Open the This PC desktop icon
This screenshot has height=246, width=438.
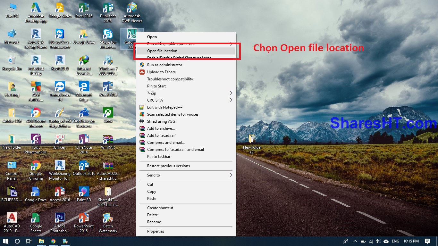[12, 11]
